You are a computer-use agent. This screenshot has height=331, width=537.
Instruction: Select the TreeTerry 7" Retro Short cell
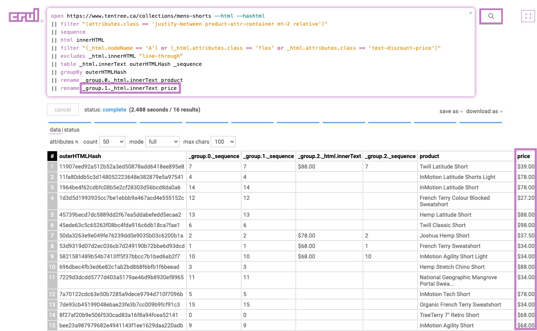click(466, 315)
